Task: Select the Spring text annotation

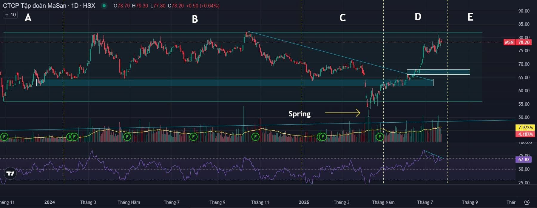Action: 300,114
